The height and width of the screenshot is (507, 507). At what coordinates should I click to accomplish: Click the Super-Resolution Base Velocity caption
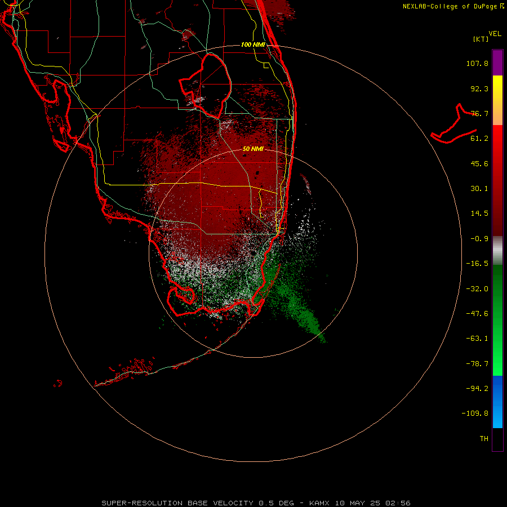click(x=256, y=503)
